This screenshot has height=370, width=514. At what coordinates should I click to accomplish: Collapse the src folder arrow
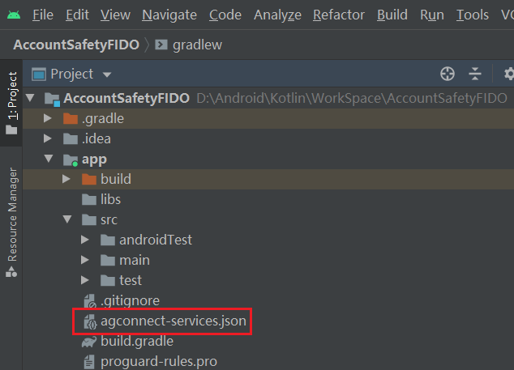click(x=67, y=220)
